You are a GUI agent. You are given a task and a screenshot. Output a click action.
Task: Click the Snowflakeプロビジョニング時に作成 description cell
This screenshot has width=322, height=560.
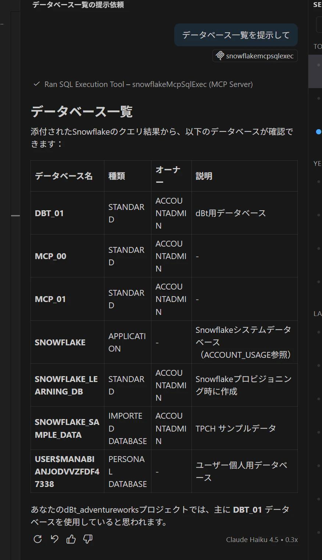click(244, 385)
